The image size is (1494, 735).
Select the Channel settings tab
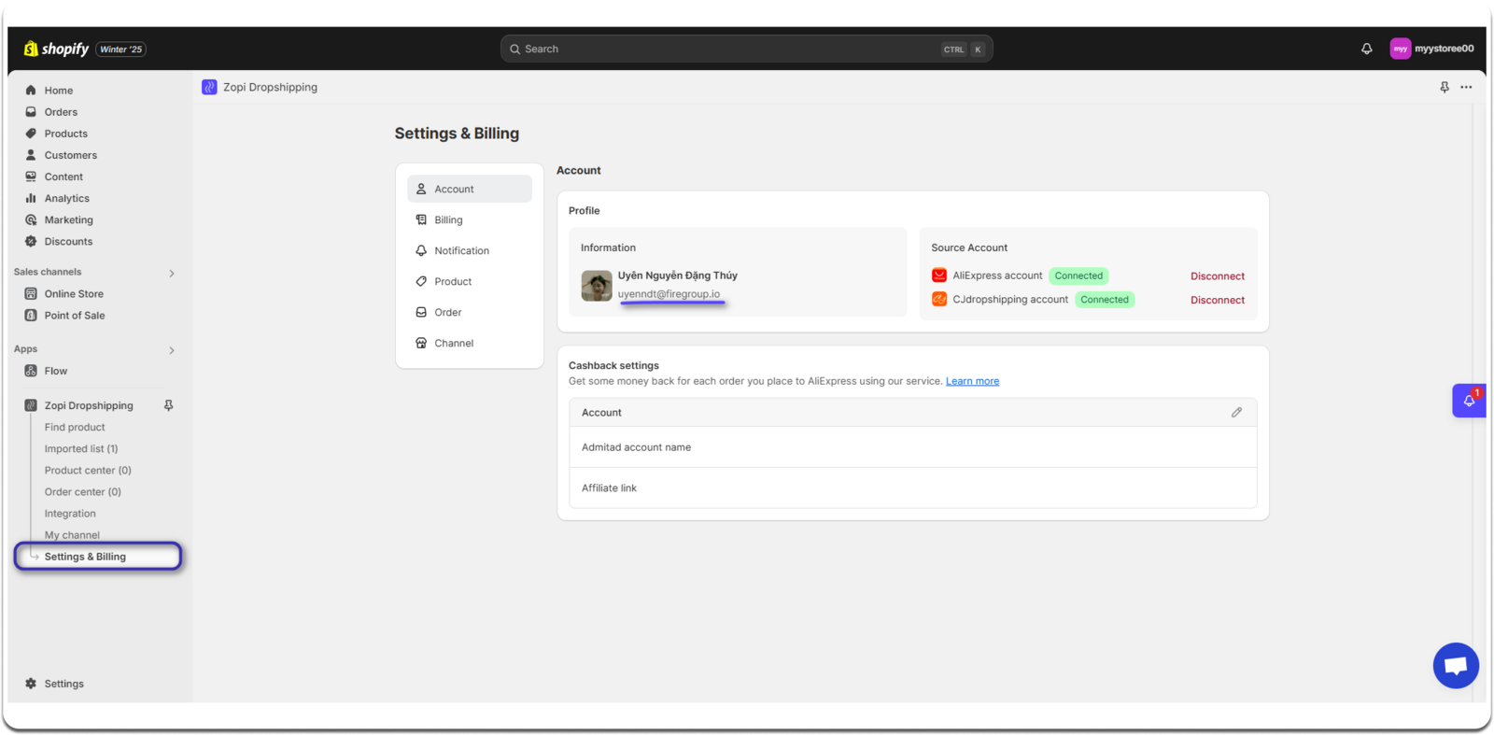pyautogui.click(x=470, y=343)
